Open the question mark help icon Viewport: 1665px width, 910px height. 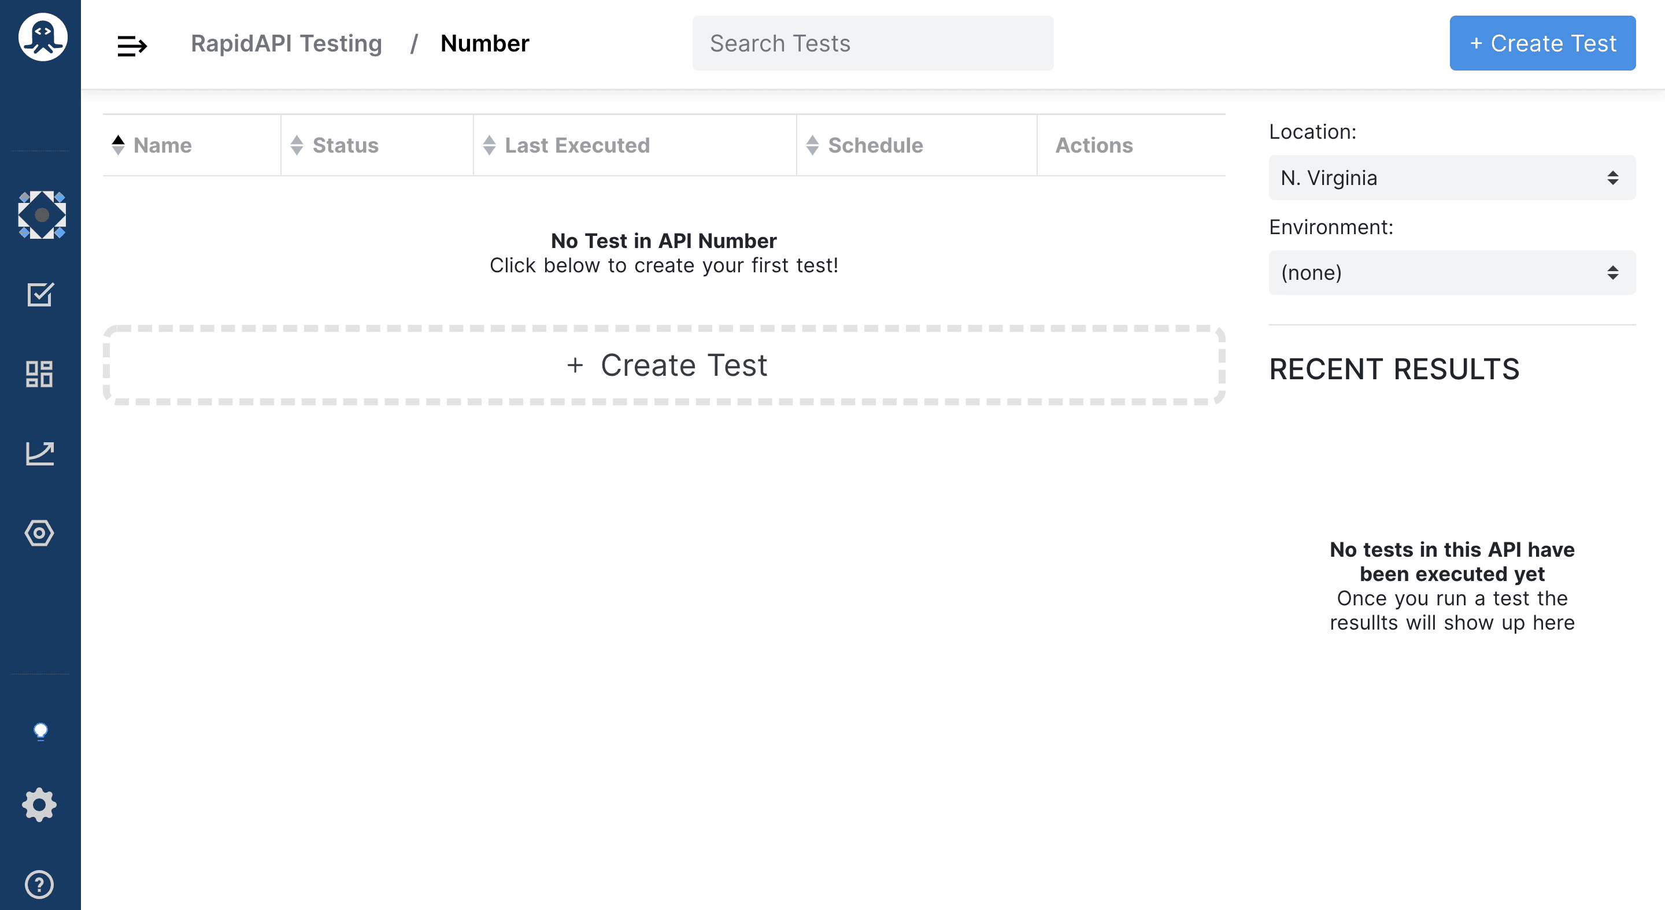[39, 884]
